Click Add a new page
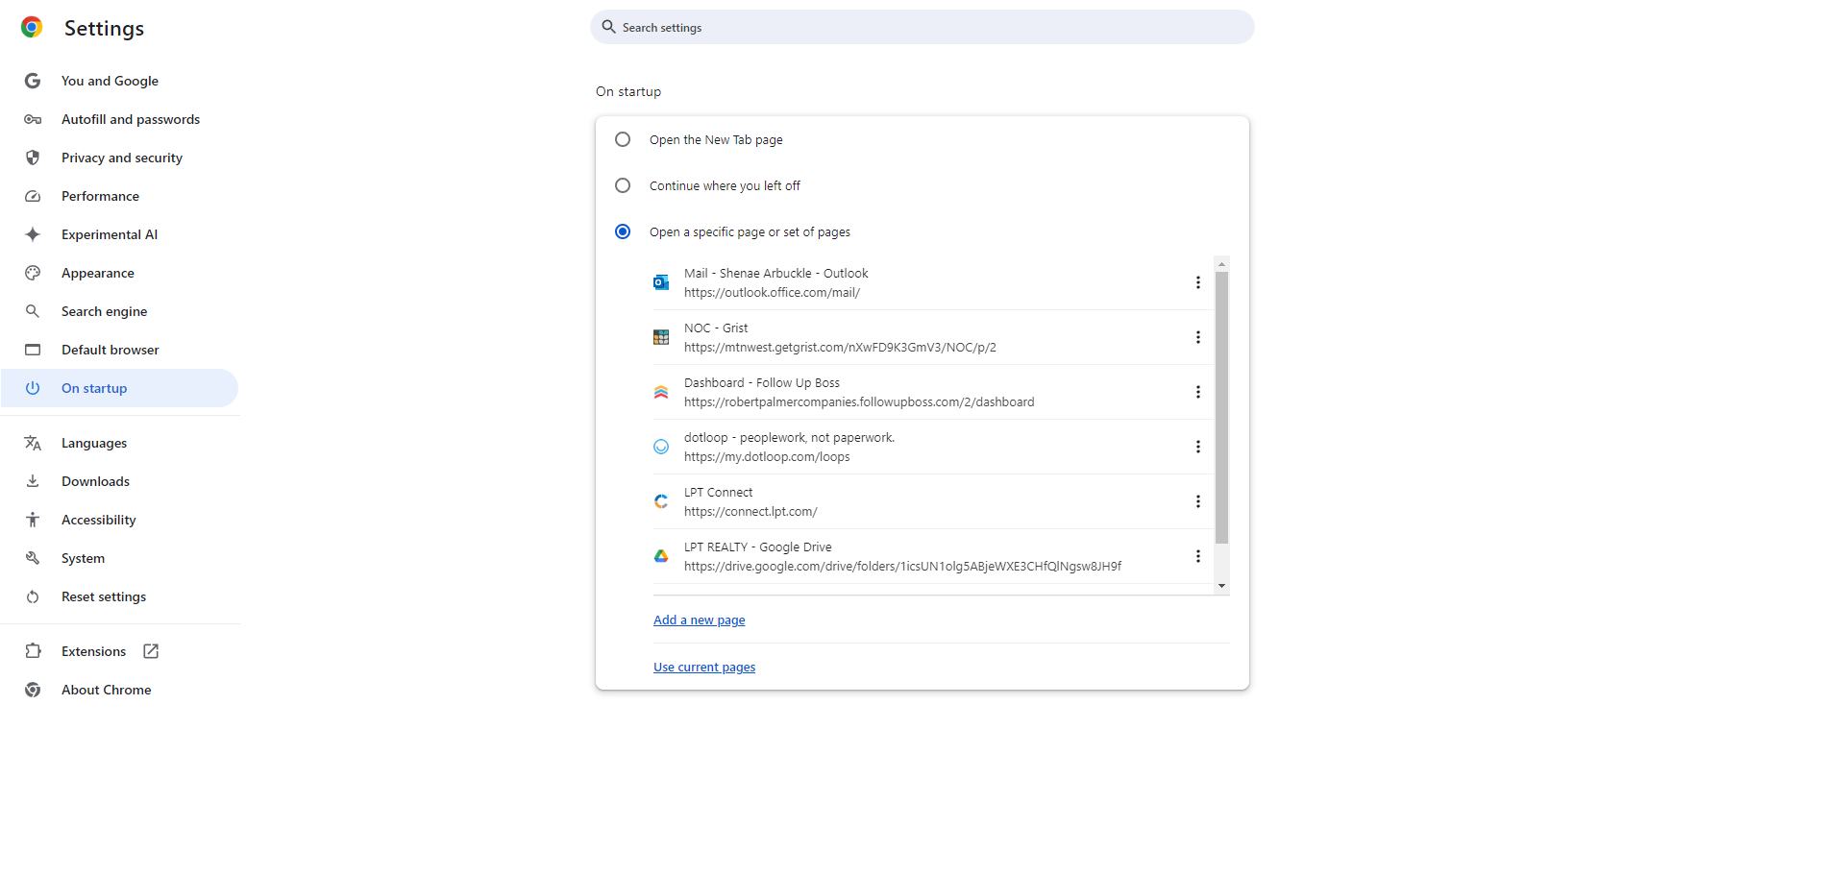The image size is (1845, 875). 699,620
